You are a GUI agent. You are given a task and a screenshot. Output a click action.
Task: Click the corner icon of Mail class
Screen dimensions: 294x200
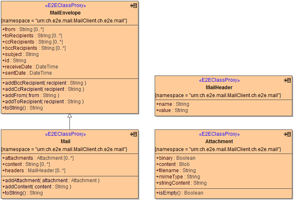click(x=133, y=134)
